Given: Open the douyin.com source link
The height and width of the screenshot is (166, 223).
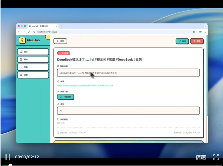Looking at the screenshot, I should (85, 85).
